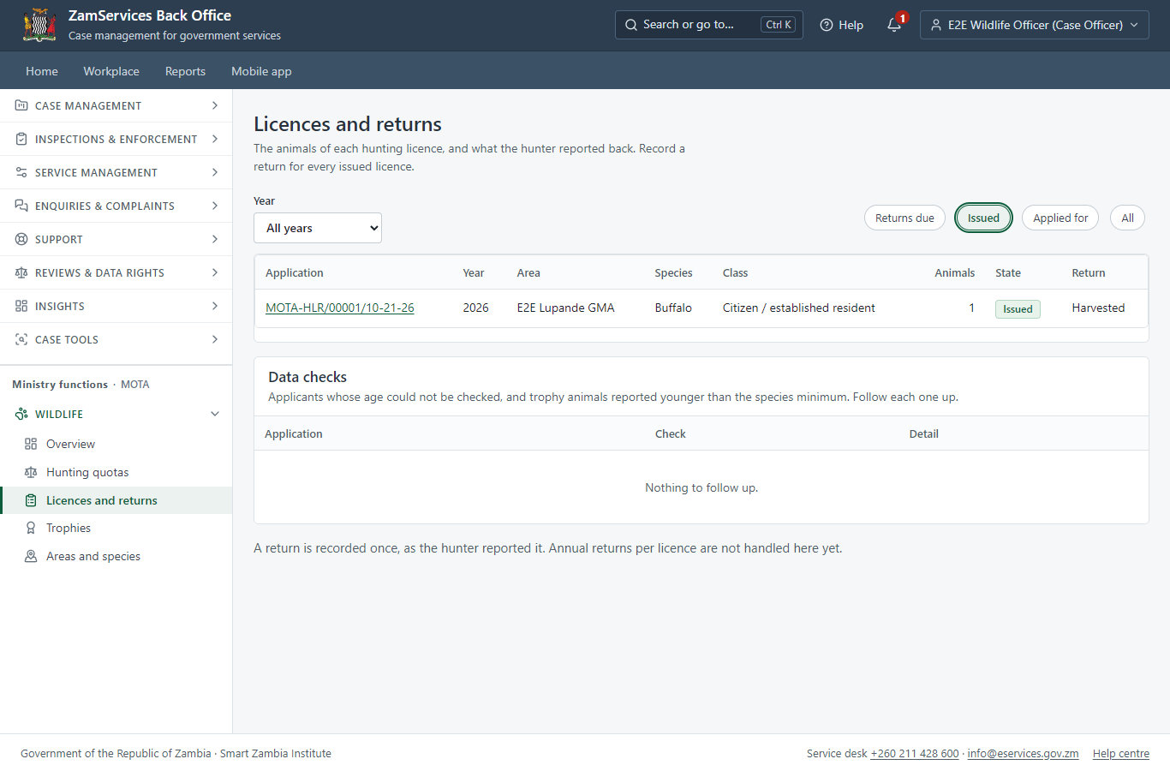Expand the Case Management section chevron
Viewport: 1170px width, 771px height.
(x=215, y=105)
